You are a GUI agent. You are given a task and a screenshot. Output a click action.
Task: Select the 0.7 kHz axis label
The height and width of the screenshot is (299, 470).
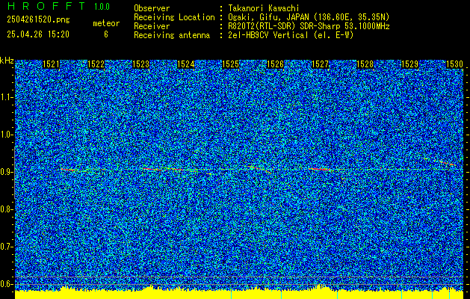5,247
